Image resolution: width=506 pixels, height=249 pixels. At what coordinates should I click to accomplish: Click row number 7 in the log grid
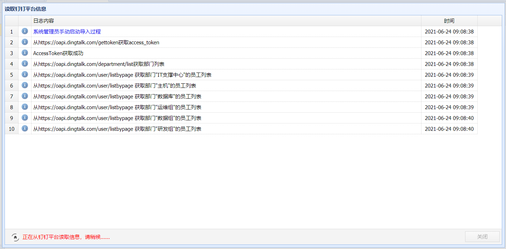12,97
